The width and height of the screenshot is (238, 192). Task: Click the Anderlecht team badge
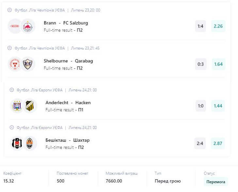pyautogui.click(x=17, y=106)
